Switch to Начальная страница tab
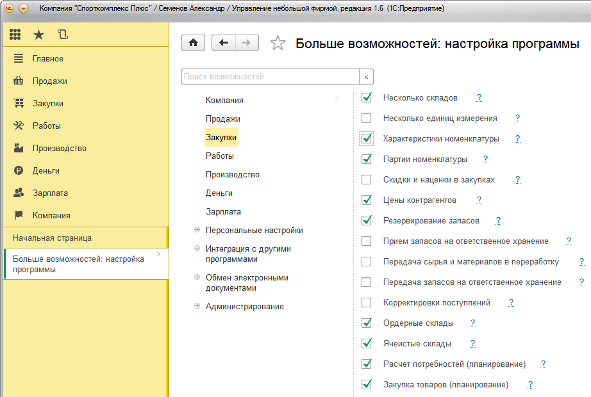591x397 pixels. tap(52, 238)
